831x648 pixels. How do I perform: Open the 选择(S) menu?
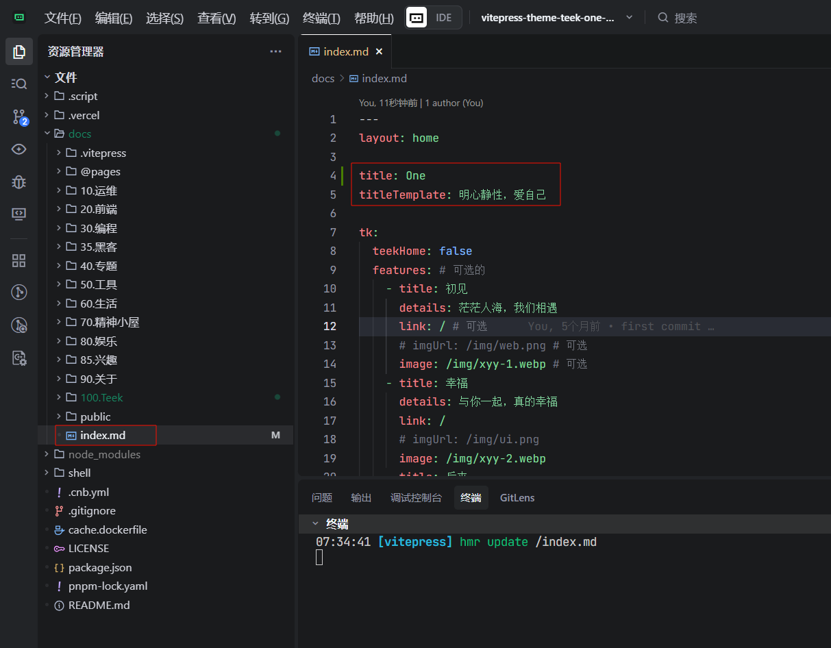click(164, 18)
